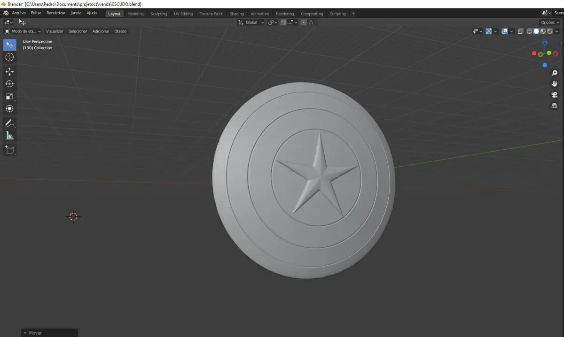Add a new workspace with plus icon
The image size is (564, 337).
click(x=353, y=14)
